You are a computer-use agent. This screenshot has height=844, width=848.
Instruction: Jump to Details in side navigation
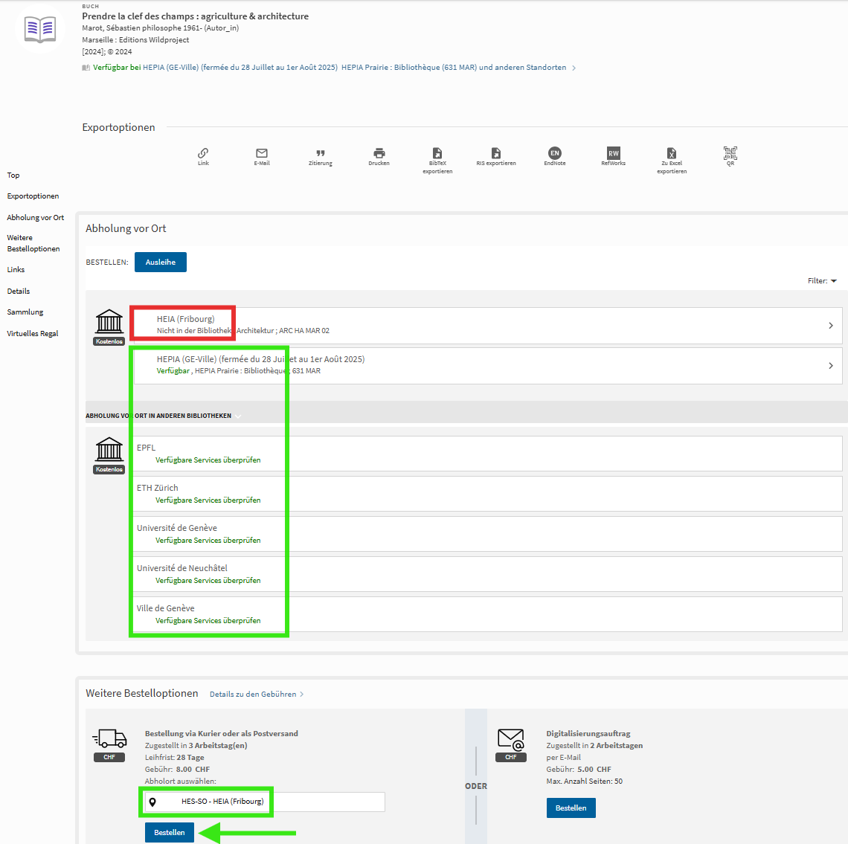19,291
